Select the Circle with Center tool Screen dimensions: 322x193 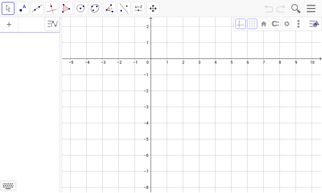click(x=80, y=8)
